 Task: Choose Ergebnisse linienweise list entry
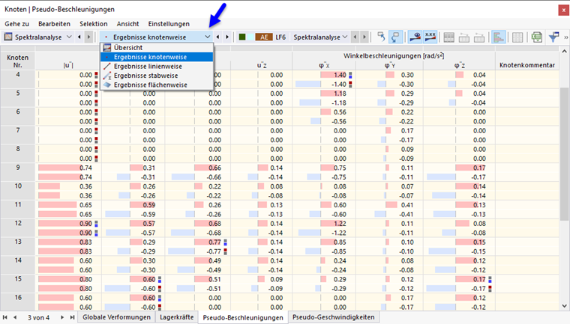[x=157, y=67]
